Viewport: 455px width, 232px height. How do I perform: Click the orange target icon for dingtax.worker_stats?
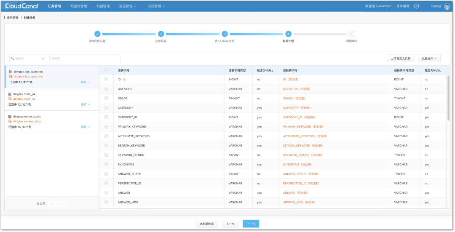(10, 121)
